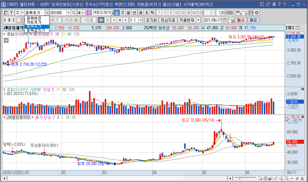308x182 pixels.
Task: Click the bottom letter A icon
Action: [x=302, y=179]
